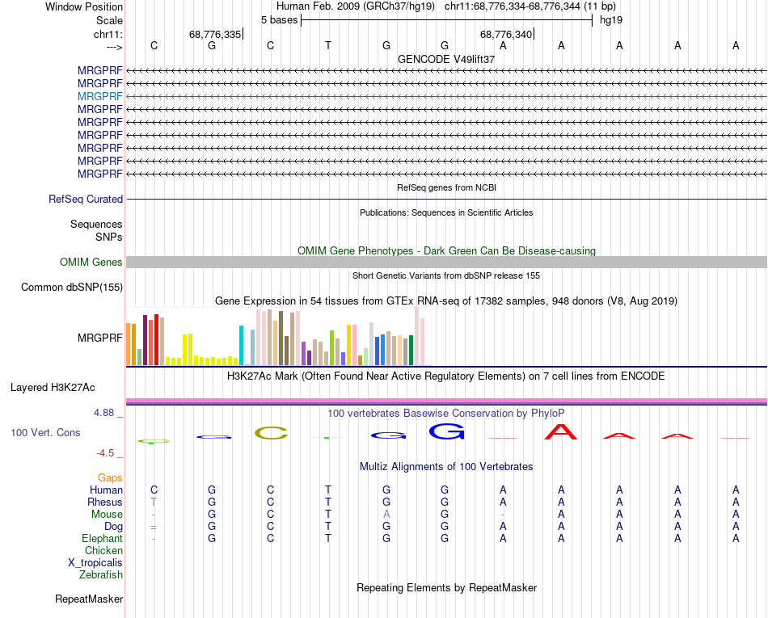The height and width of the screenshot is (618, 768).
Task: Click the hg19 label beside scale bar
Action: [x=611, y=20]
